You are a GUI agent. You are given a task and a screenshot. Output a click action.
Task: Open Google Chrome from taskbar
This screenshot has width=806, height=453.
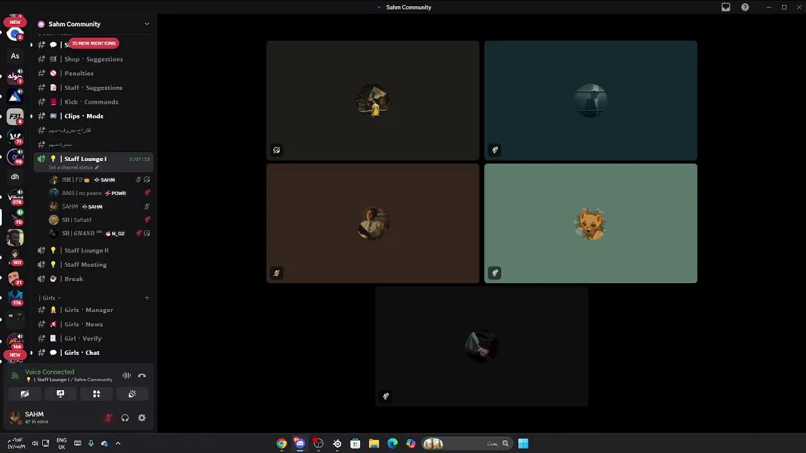tap(281, 444)
